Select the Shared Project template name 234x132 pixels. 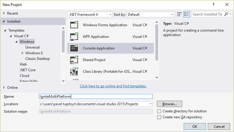(94, 60)
